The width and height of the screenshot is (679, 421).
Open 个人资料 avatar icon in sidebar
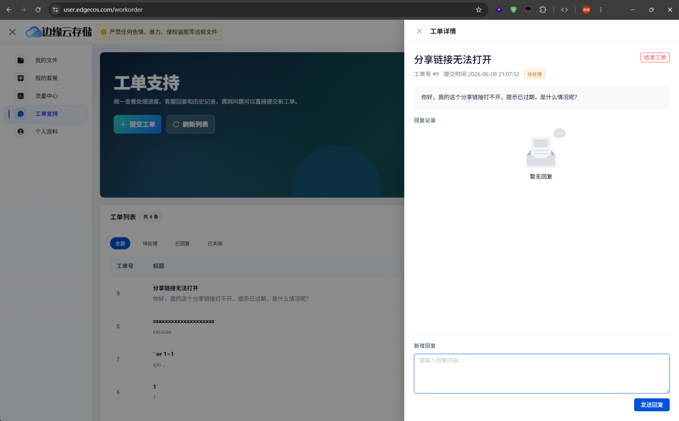(x=21, y=132)
